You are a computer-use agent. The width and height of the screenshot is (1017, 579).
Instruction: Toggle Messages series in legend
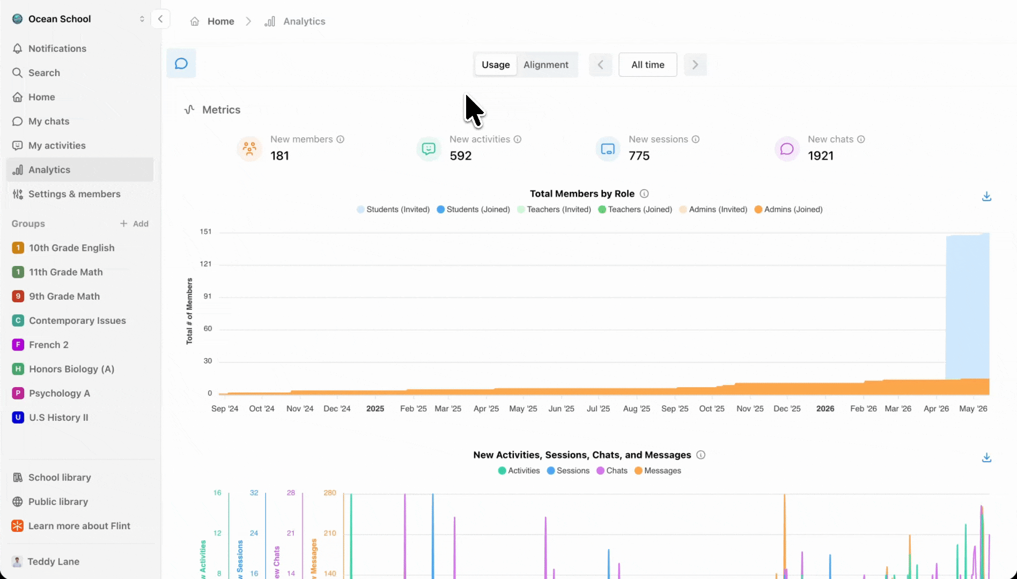point(658,471)
